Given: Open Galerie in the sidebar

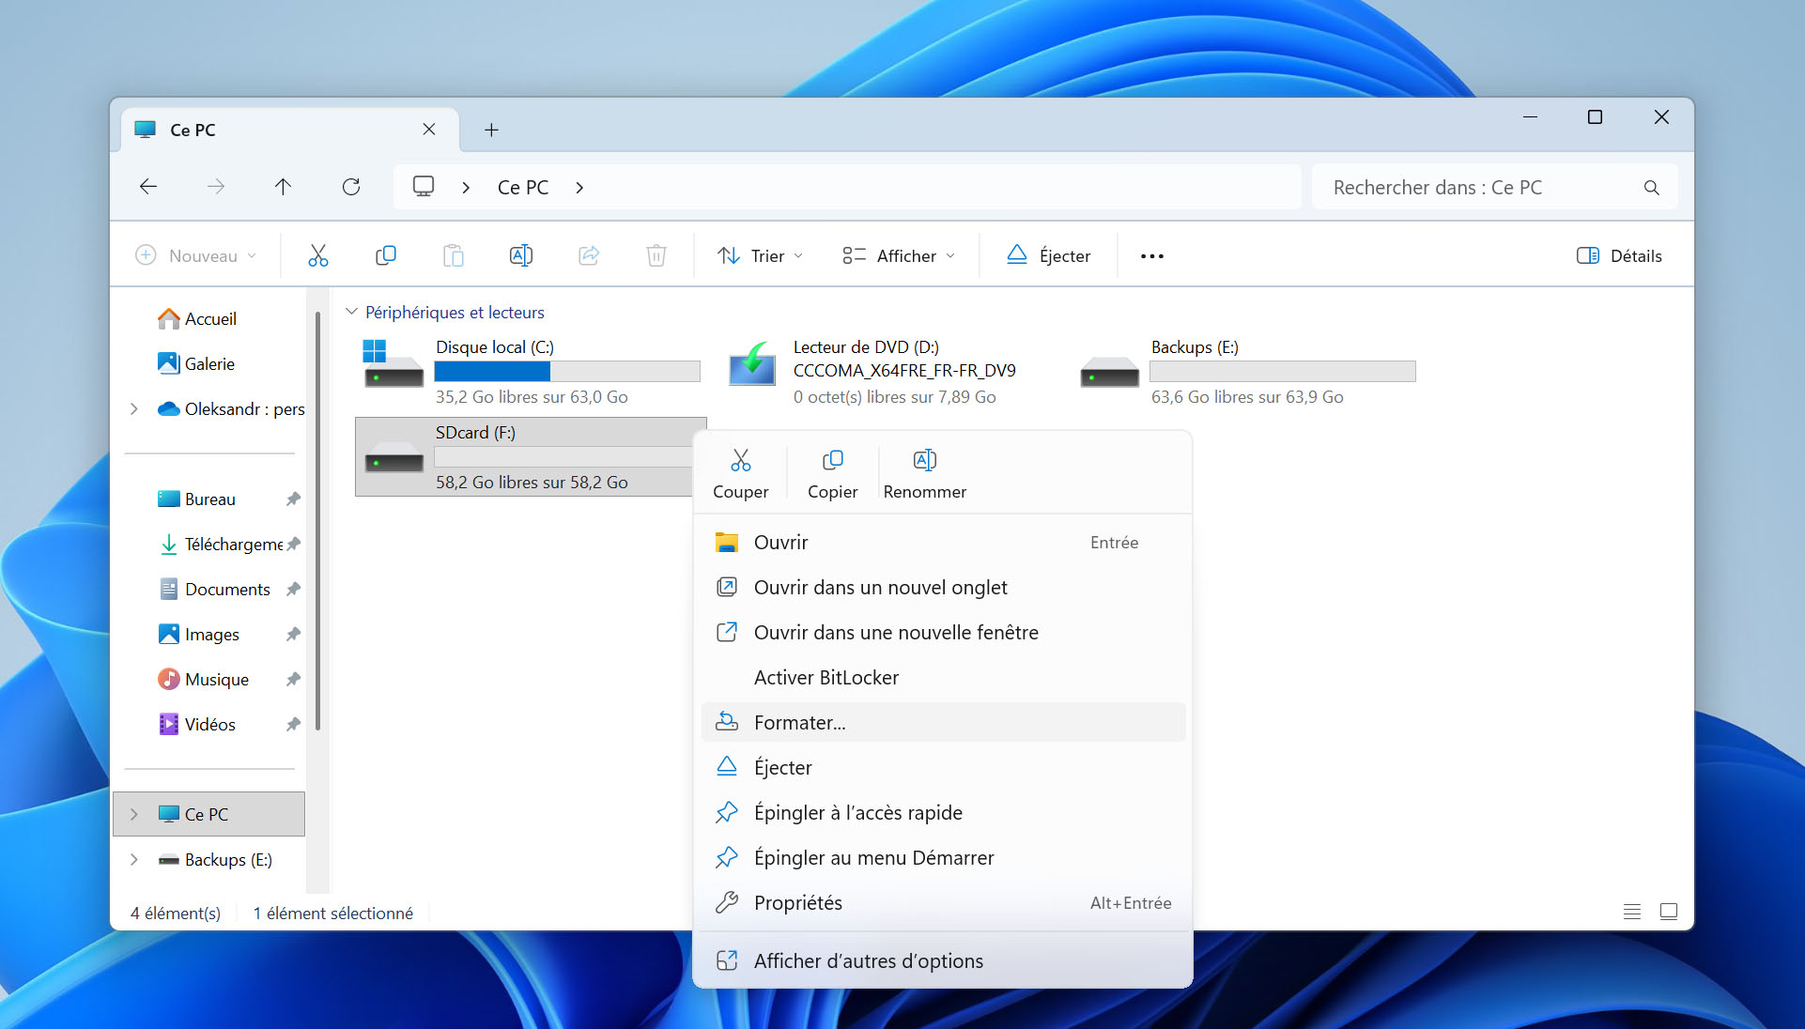Looking at the screenshot, I should (209, 364).
